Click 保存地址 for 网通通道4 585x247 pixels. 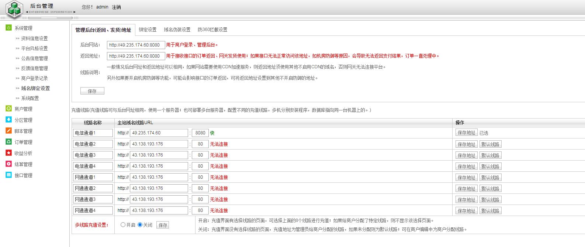pyautogui.click(x=467, y=211)
